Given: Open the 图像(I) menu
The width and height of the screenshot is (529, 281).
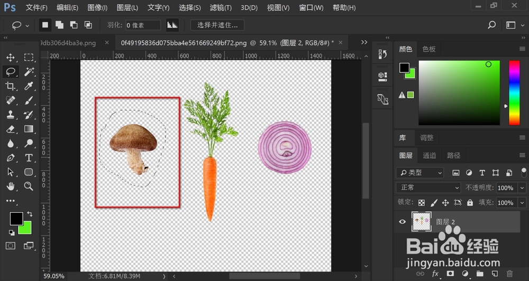Looking at the screenshot, I should click(97, 7).
